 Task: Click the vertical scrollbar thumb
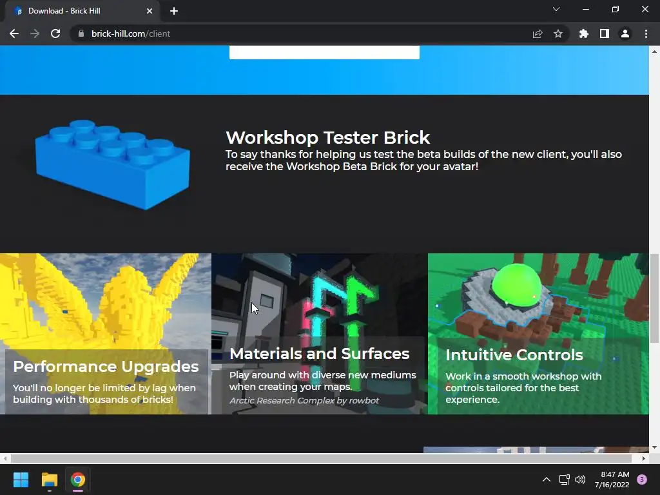[x=655, y=298]
